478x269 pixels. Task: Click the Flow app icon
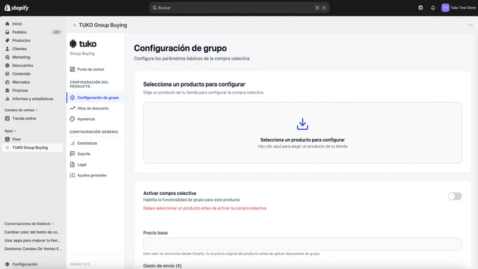[x=7, y=139]
